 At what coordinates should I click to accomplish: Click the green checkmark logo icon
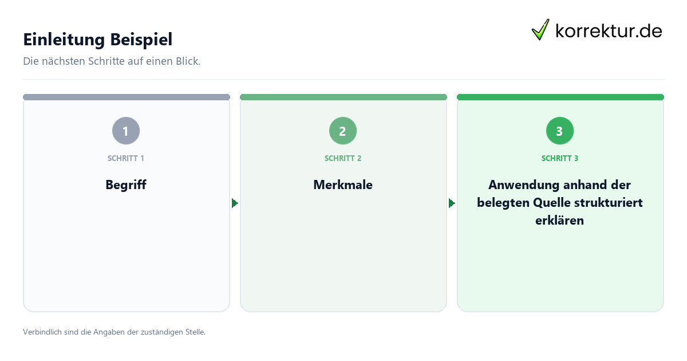[540, 30]
